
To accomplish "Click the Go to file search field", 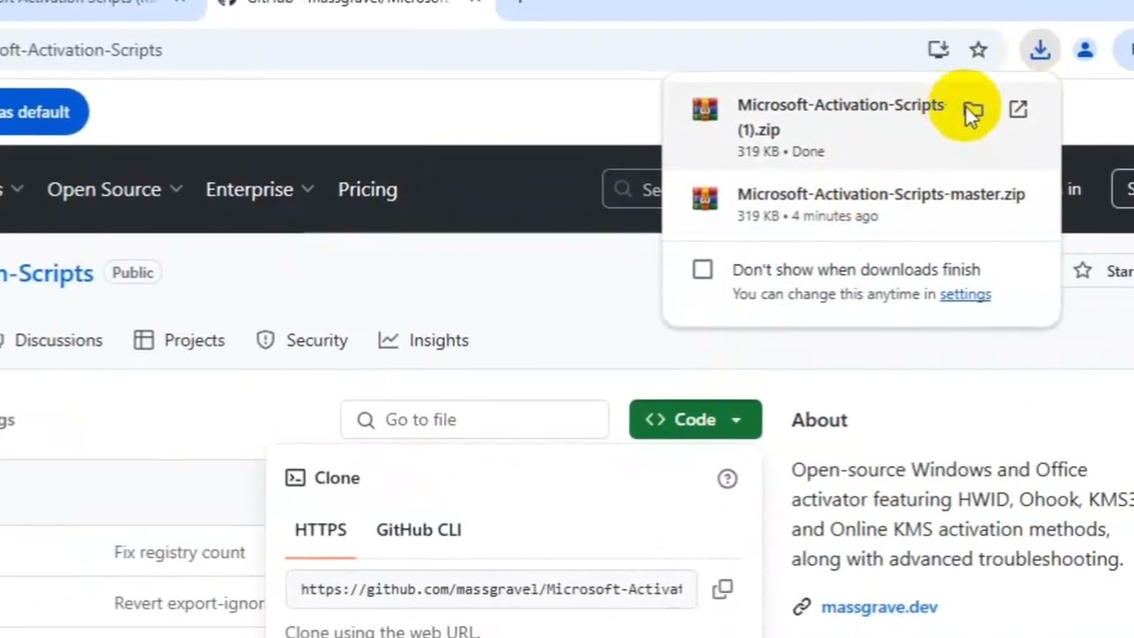I will pyautogui.click(x=475, y=419).
